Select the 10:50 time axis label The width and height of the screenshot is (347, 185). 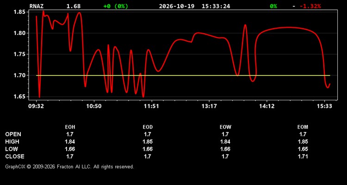tap(94, 106)
